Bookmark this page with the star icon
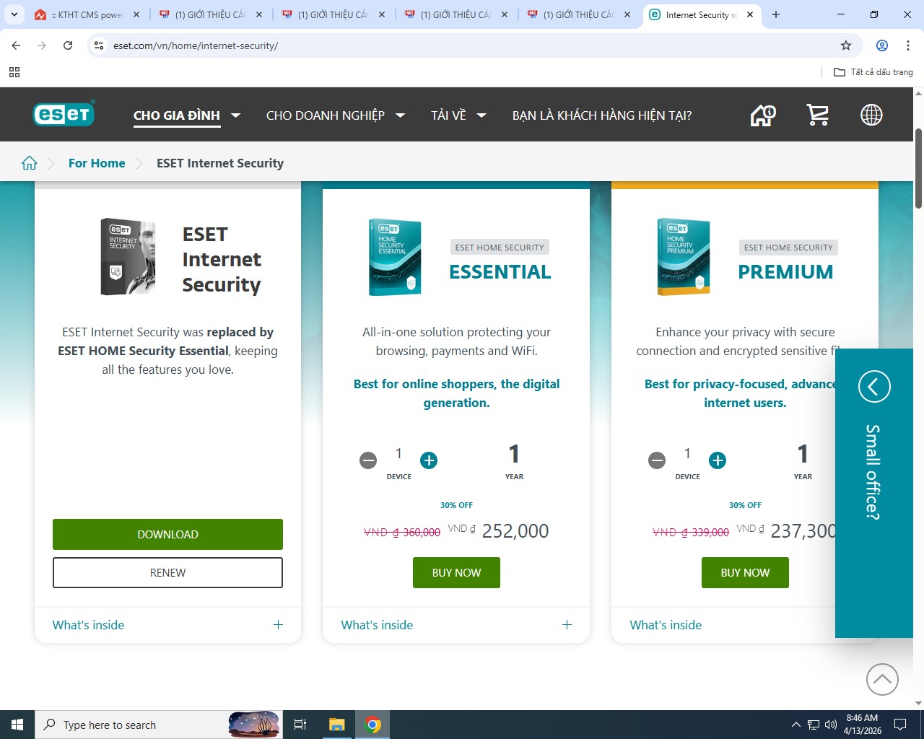This screenshot has width=924, height=739. (x=846, y=45)
